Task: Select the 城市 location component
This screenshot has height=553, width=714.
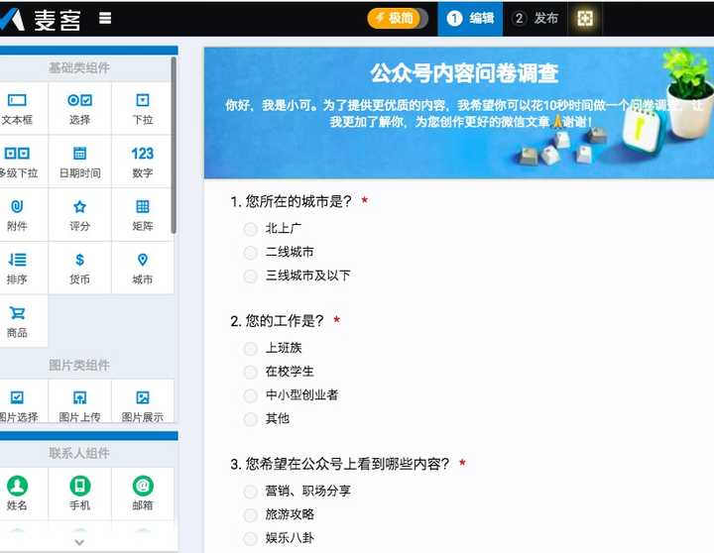Action: (x=142, y=269)
